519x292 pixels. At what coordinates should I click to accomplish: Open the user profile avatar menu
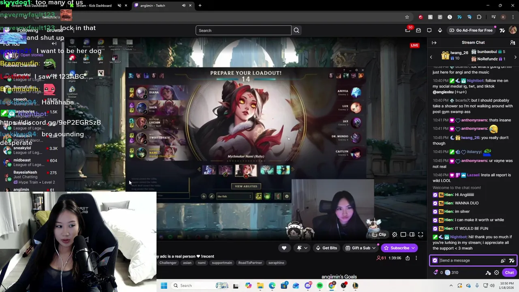(x=513, y=30)
